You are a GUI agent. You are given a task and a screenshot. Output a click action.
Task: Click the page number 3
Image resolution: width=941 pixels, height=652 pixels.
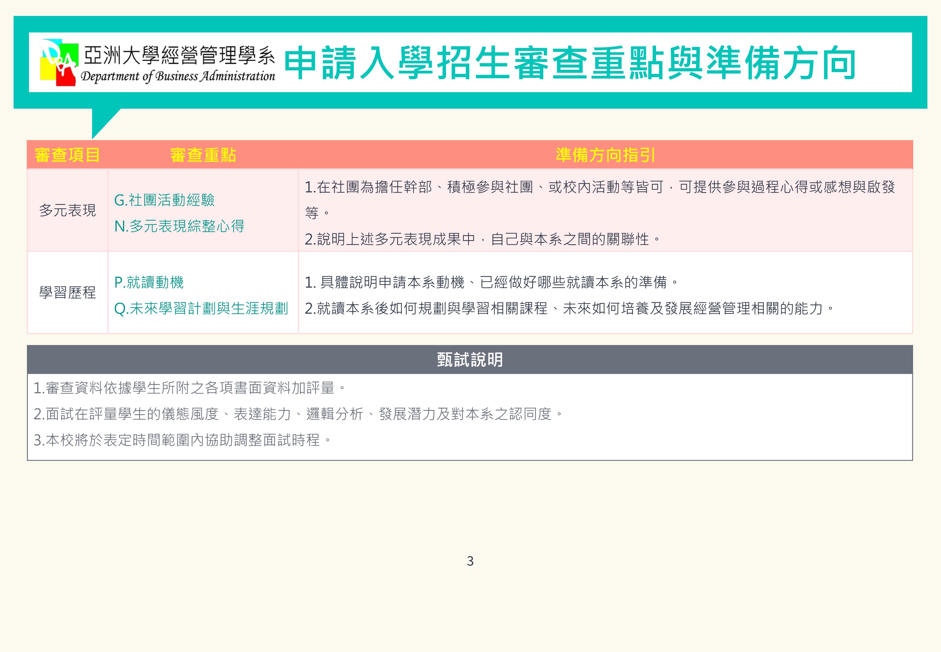click(470, 561)
